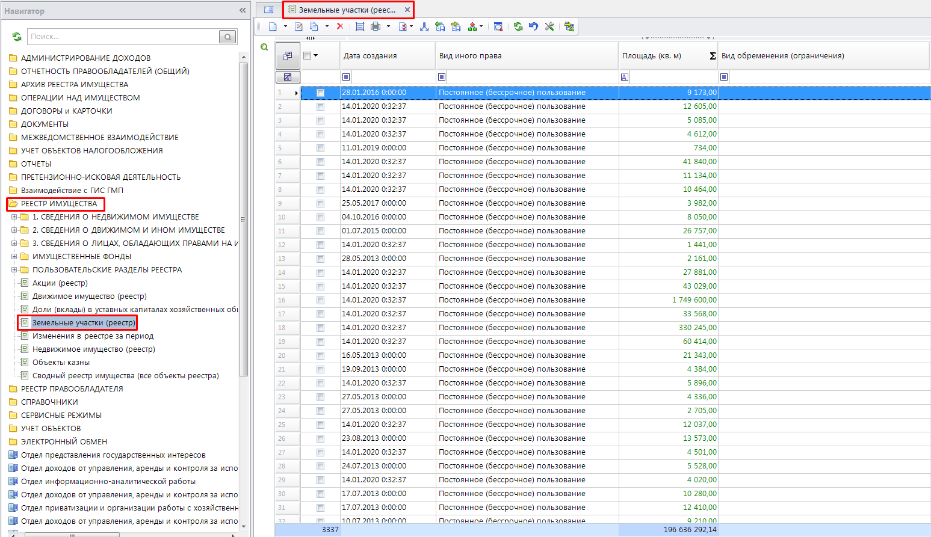Click filter condition icon under Площадь (кв. м)
The image size is (931, 537).
click(x=625, y=77)
